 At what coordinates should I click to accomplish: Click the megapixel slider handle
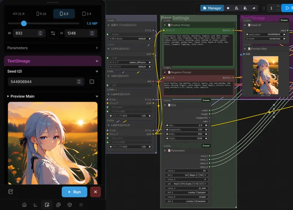[x=24, y=23]
